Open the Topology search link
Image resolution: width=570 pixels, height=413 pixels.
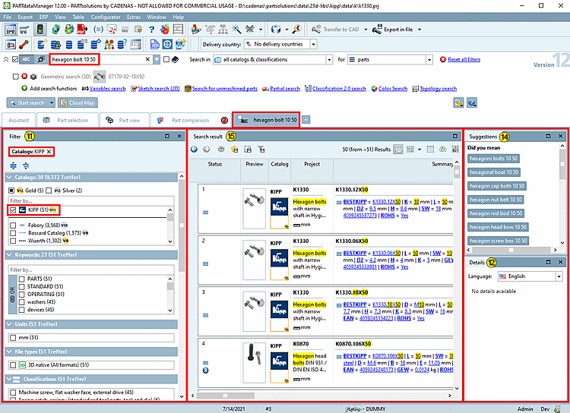tap(438, 89)
